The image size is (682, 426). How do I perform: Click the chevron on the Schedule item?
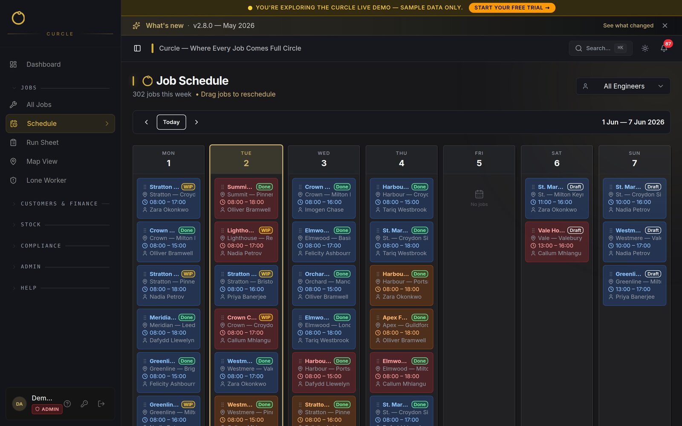pyautogui.click(x=107, y=124)
